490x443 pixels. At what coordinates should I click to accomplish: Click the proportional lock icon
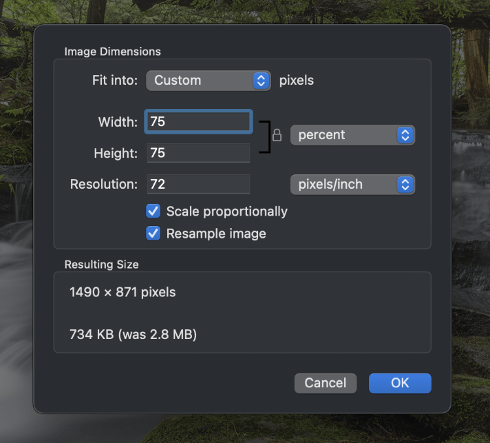pyautogui.click(x=277, y=136)
